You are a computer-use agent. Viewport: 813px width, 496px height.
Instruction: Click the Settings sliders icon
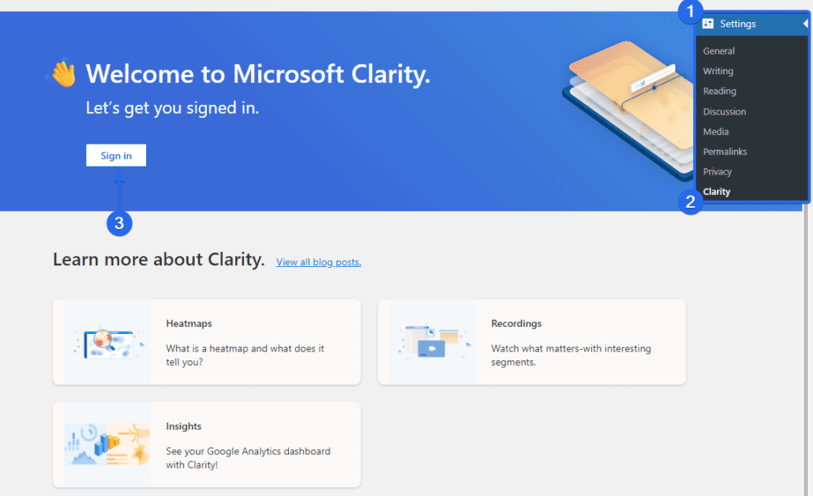coord(708,24)
